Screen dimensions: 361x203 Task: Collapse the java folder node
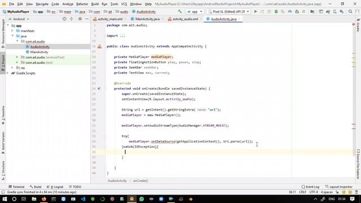tap(12, 36)
